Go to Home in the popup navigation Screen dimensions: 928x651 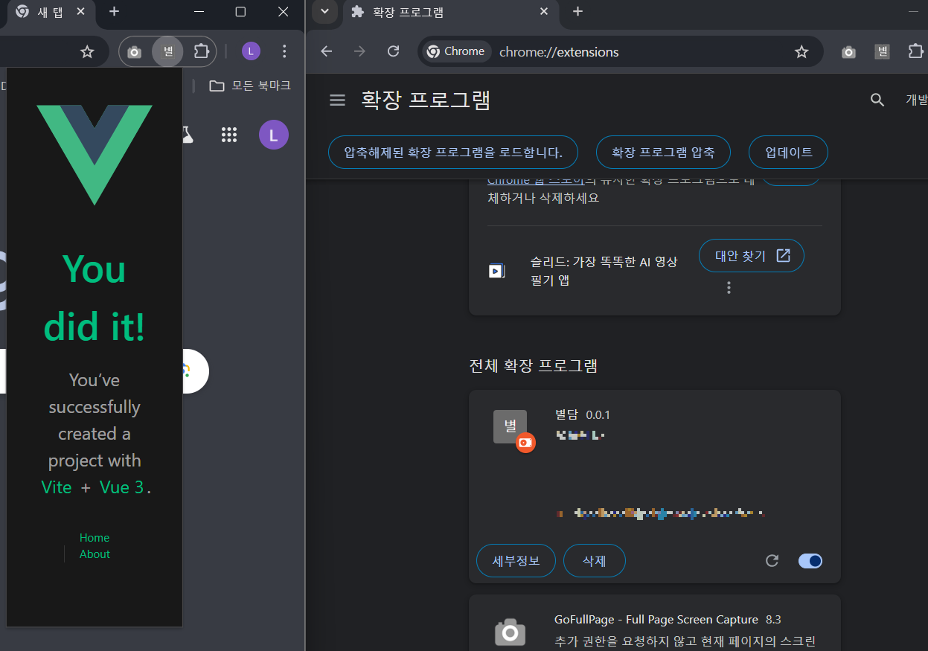tap(95, 537)
